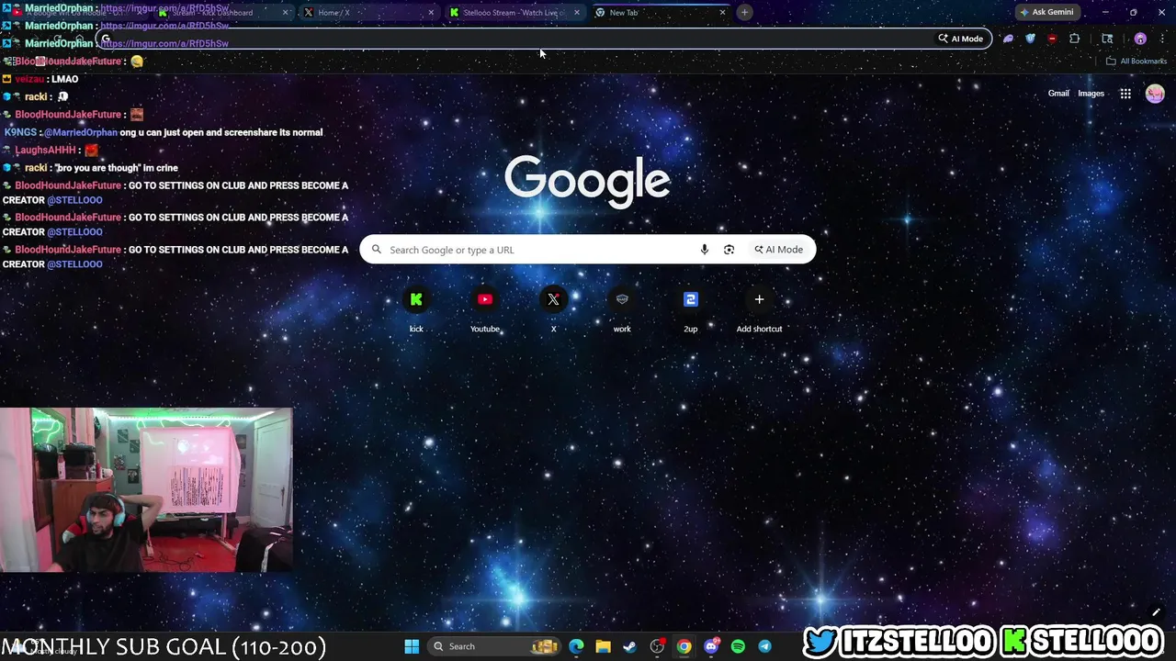Click the purple extension icon
Screen dimensions: 1176x661
(1008, 39)
